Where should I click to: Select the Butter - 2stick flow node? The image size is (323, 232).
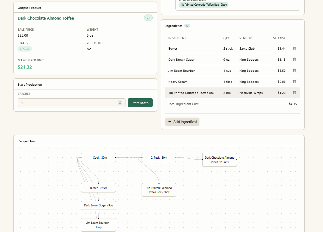[99, 188]
